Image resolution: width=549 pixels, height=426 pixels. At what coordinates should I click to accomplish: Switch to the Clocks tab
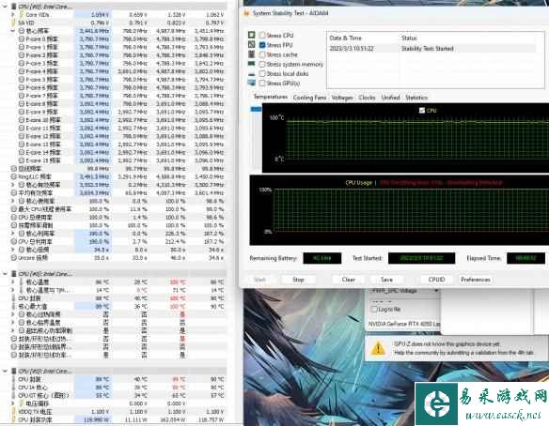[367, 98]
